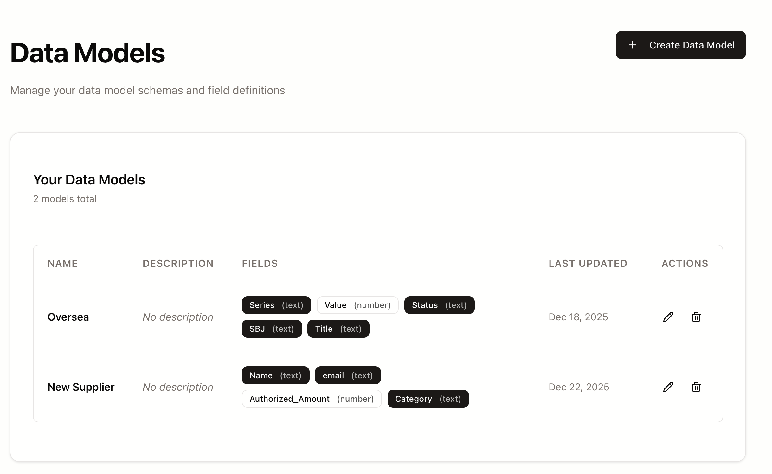Click the Category text field tag
Viewport: 772px width, 474px height.
[x=428, y=399]
